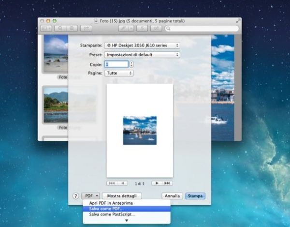Click the rotate icon in the toolbar

point(142,29)
